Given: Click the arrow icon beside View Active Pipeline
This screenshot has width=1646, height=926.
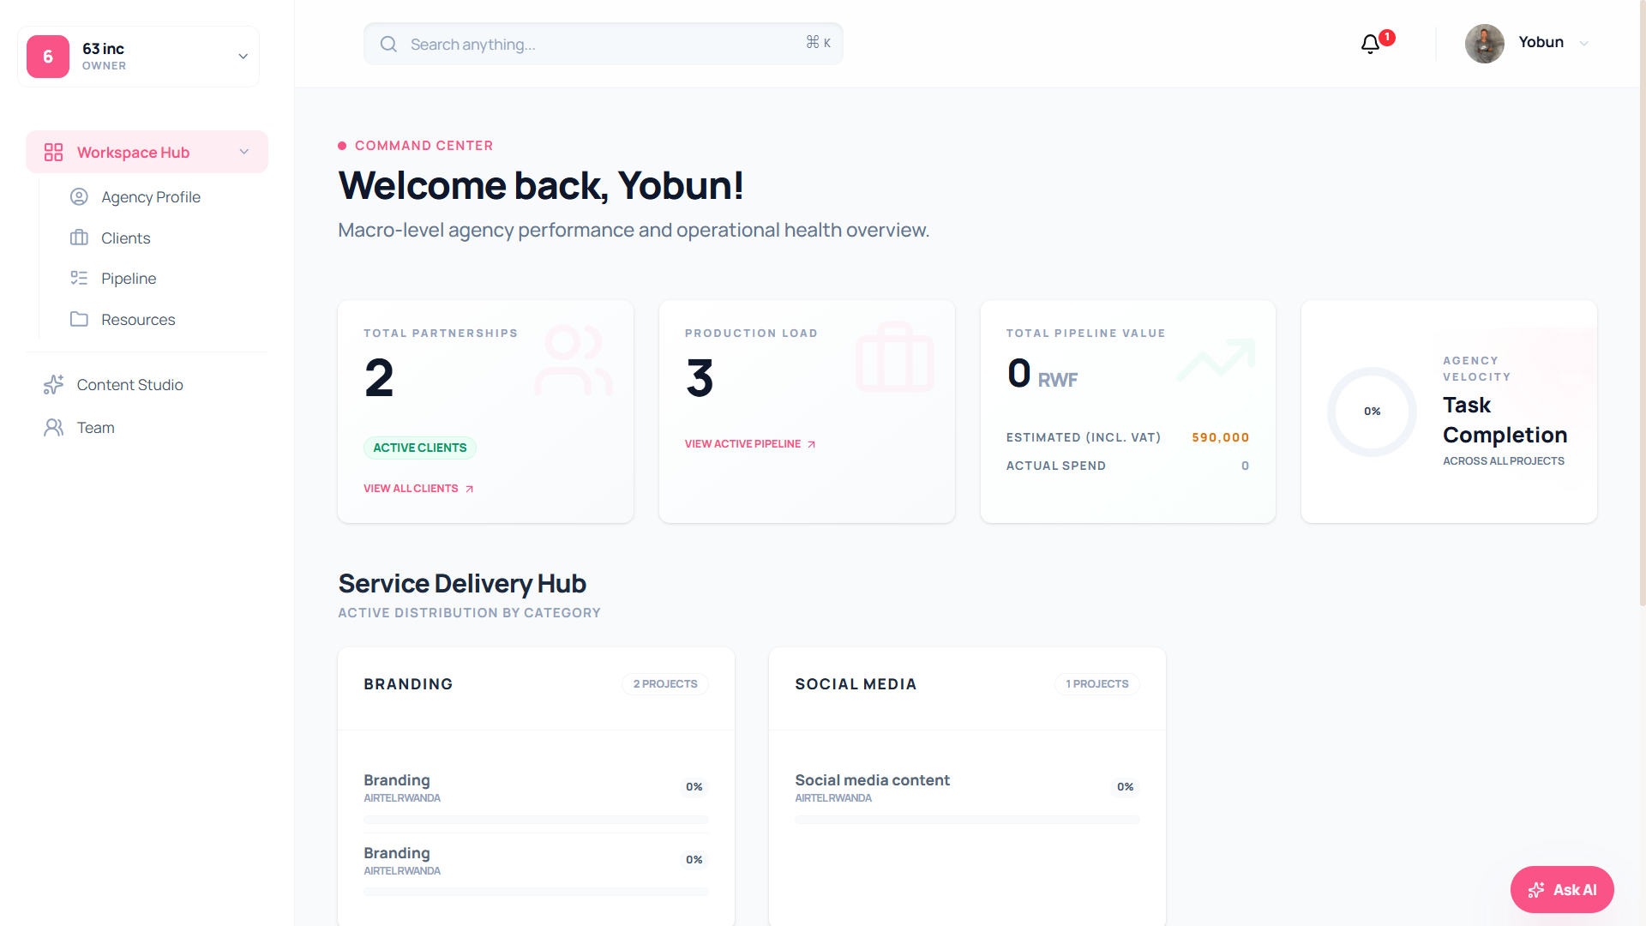Looking at the screenshot, I should (811, 444).
